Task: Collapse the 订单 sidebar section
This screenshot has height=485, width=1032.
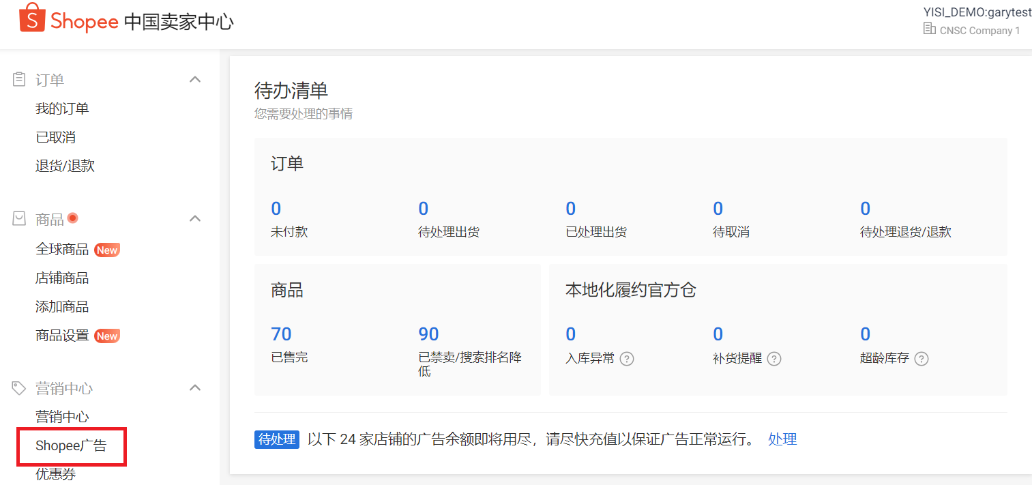Action: point(195,80)
